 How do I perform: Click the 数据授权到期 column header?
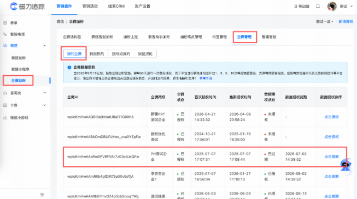click(296, 97)
